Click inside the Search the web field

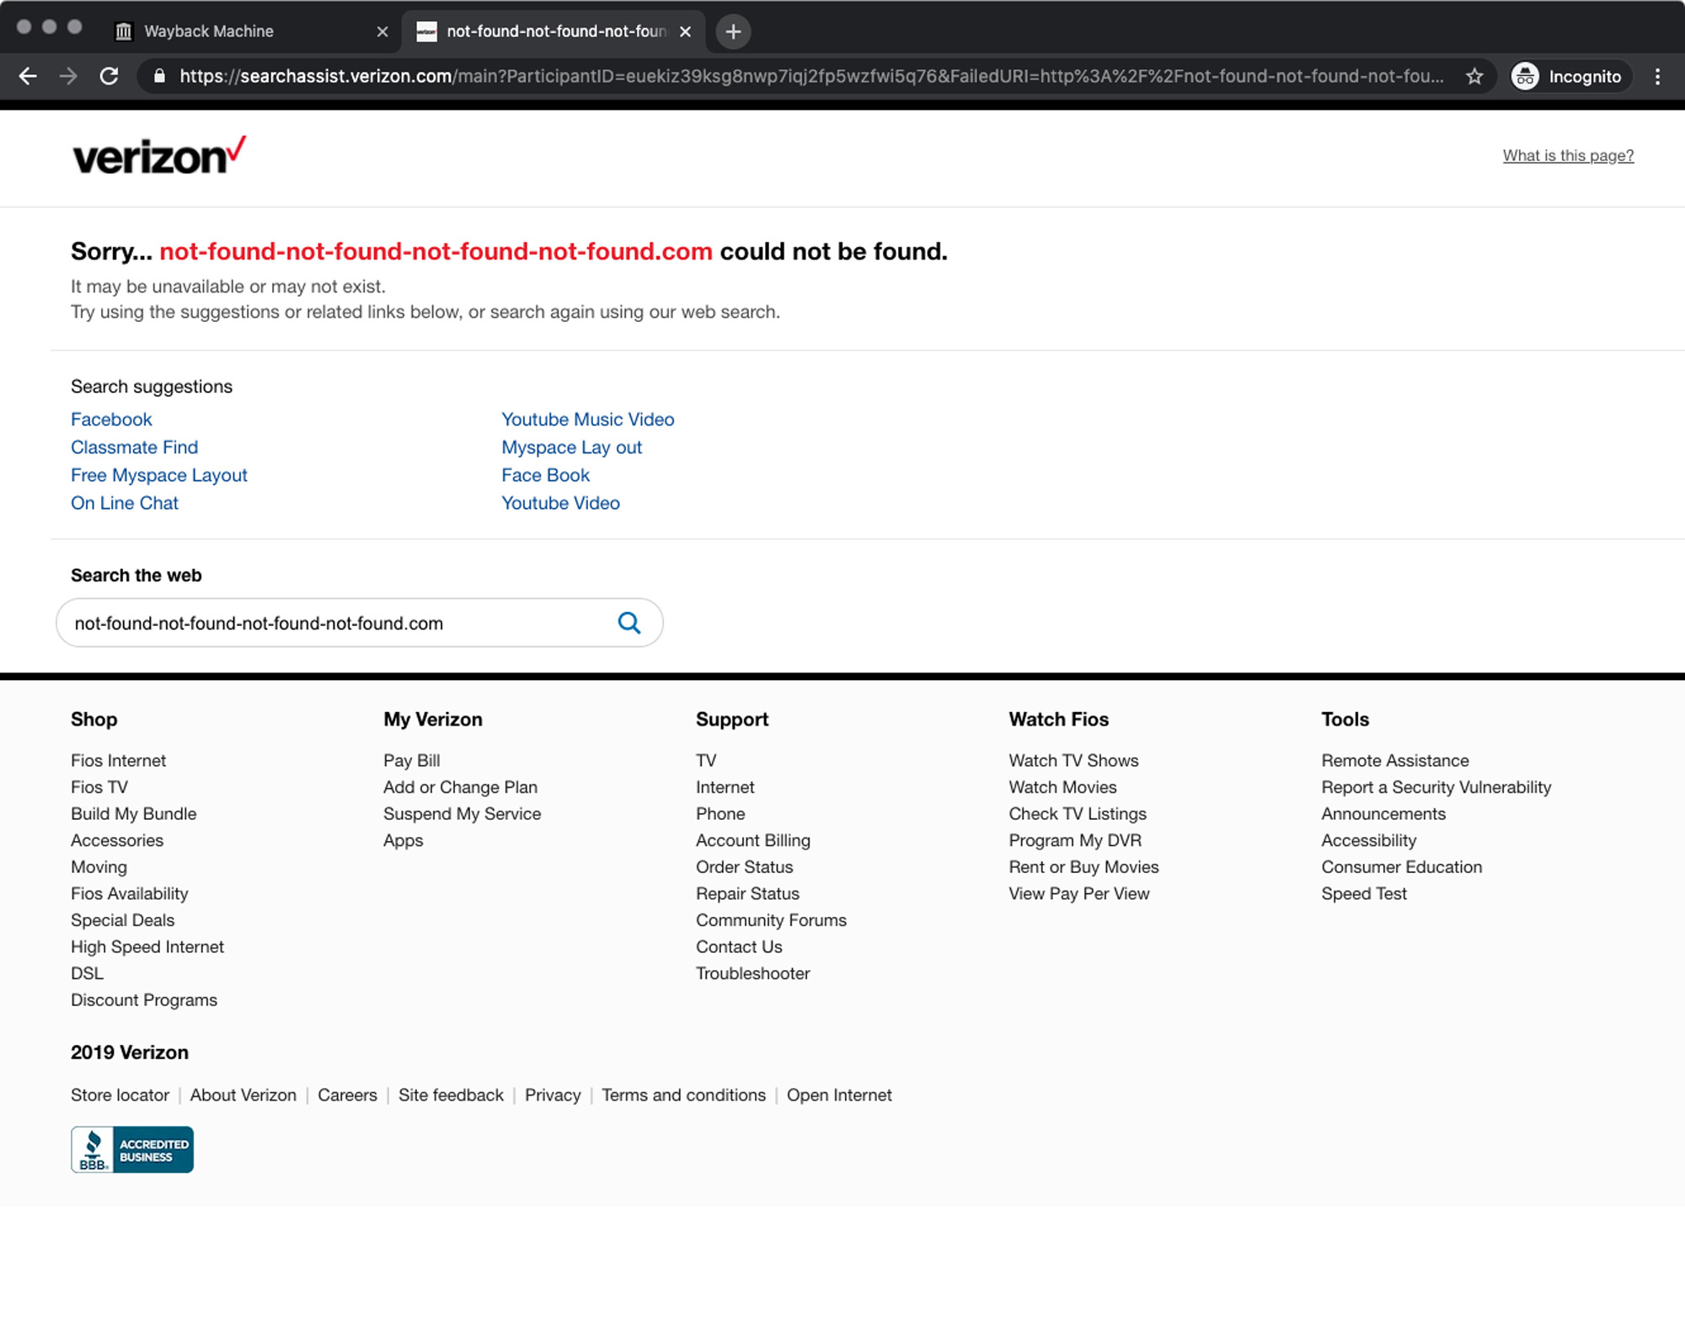coord(337,624)
